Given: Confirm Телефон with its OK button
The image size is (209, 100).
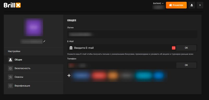Looking at the screenshot, I should click(186, 65).
